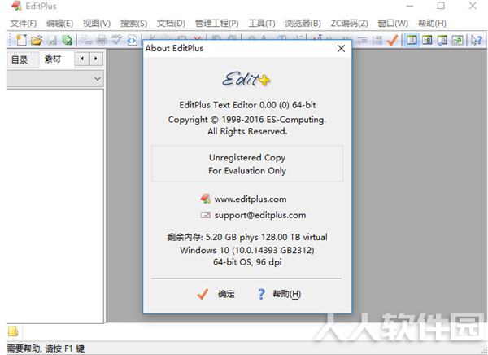Click the ABC spell check icon

(x=116, y=40)
